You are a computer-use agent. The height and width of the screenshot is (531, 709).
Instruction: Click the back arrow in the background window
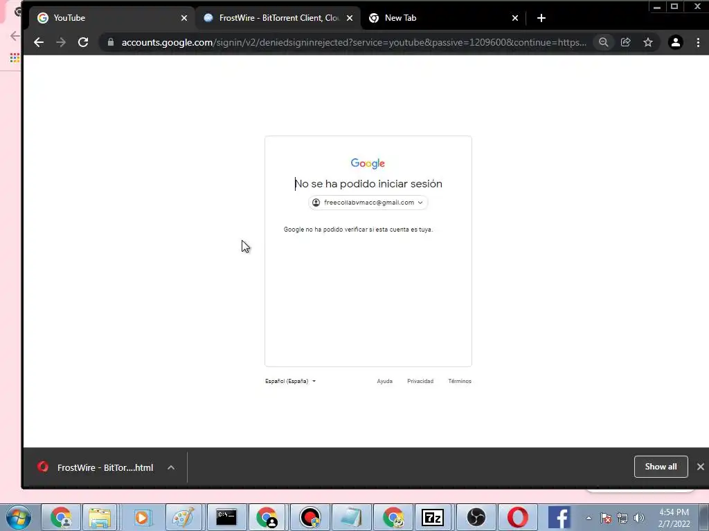15,36
